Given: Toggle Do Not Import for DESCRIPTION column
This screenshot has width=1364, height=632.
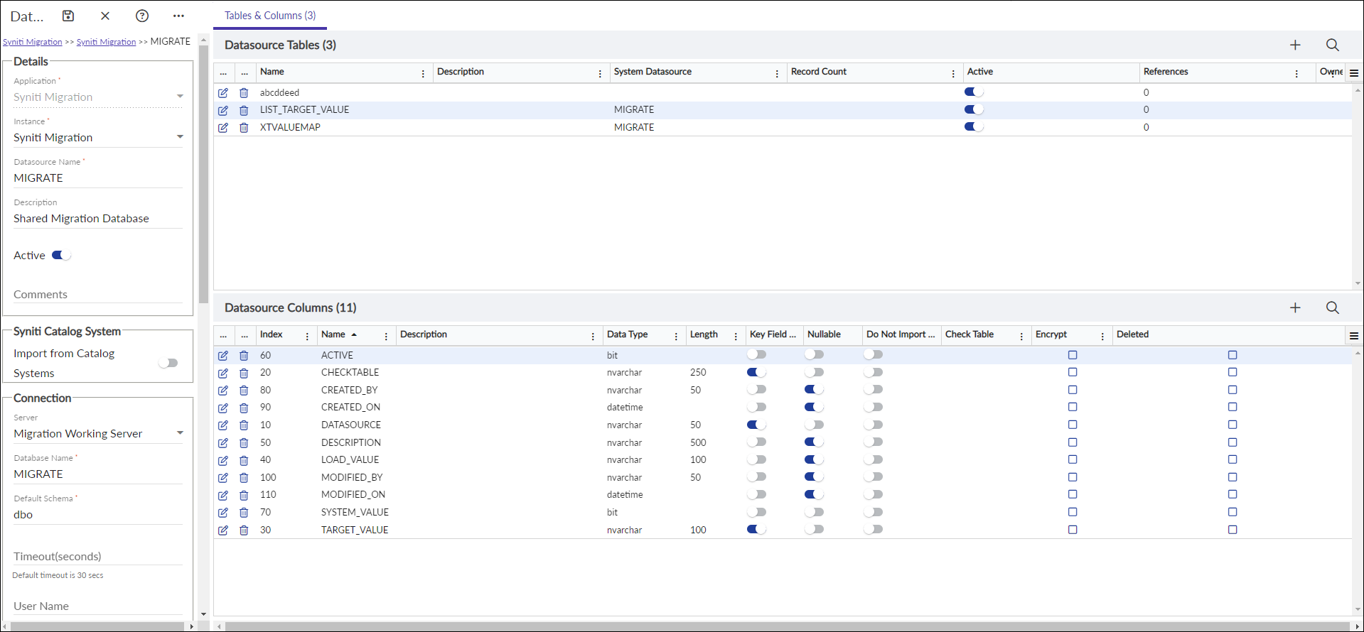Looking at the screenshot, I should pyautogui.click(x=873, y=442).
